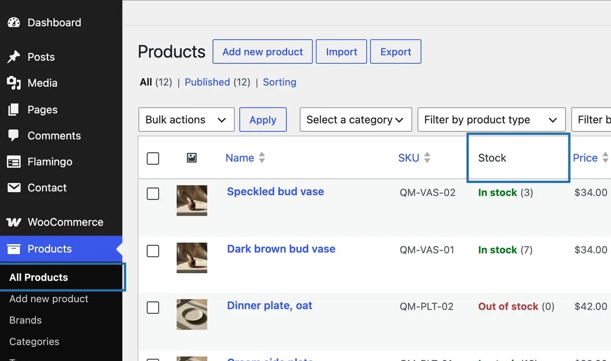Click the Out of stock (0) status
The image size is (611, 361).
point(516,306)
